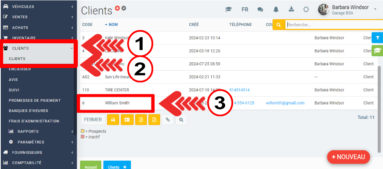Switch to the Accueil tab

point(90,167)
